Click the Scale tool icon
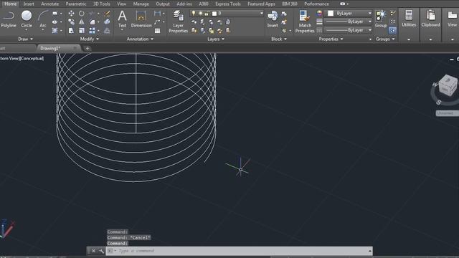This screenshot has height=258, width=459. click(82, 30)
